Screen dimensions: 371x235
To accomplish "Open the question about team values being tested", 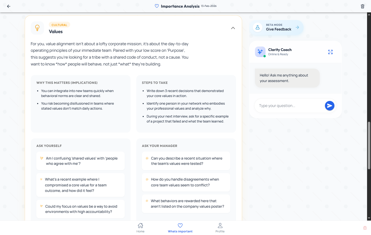I will point(186,161).
